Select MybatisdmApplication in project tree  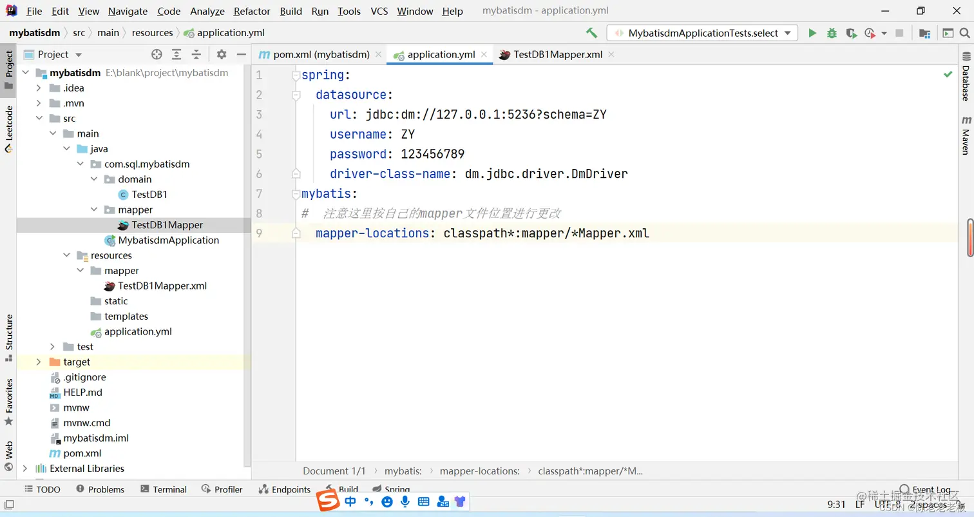[x=162, y=240]
